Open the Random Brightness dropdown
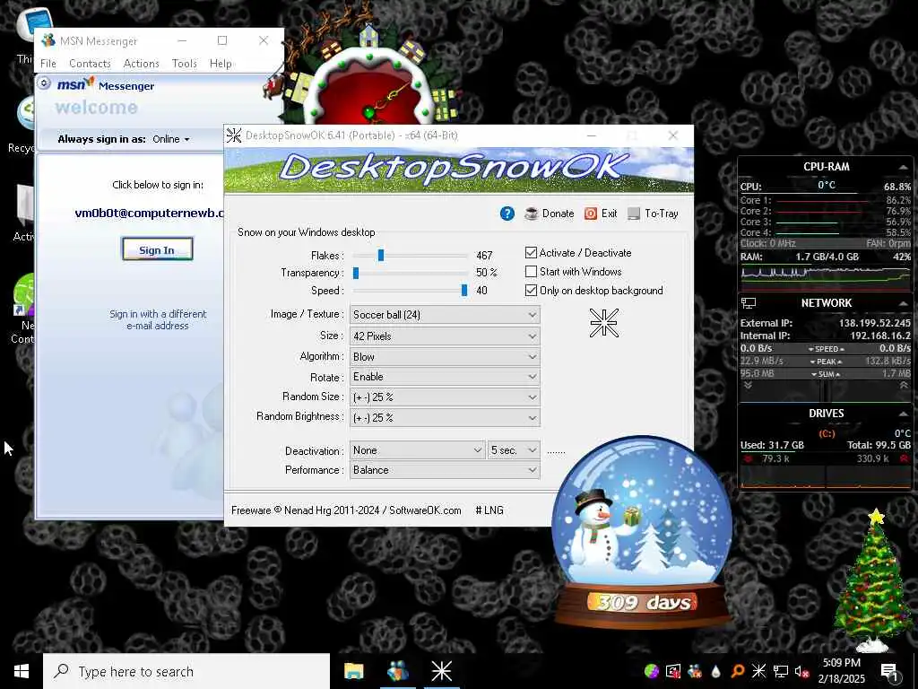Image resolution: width=918 pixels, height=689 pixels. 445,417
